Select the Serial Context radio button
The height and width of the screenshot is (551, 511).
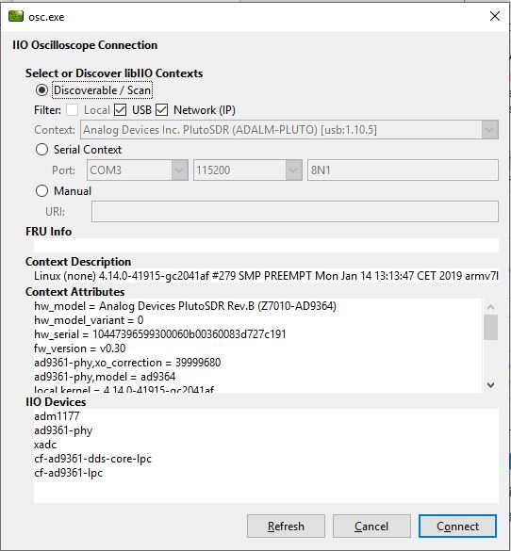41,150
